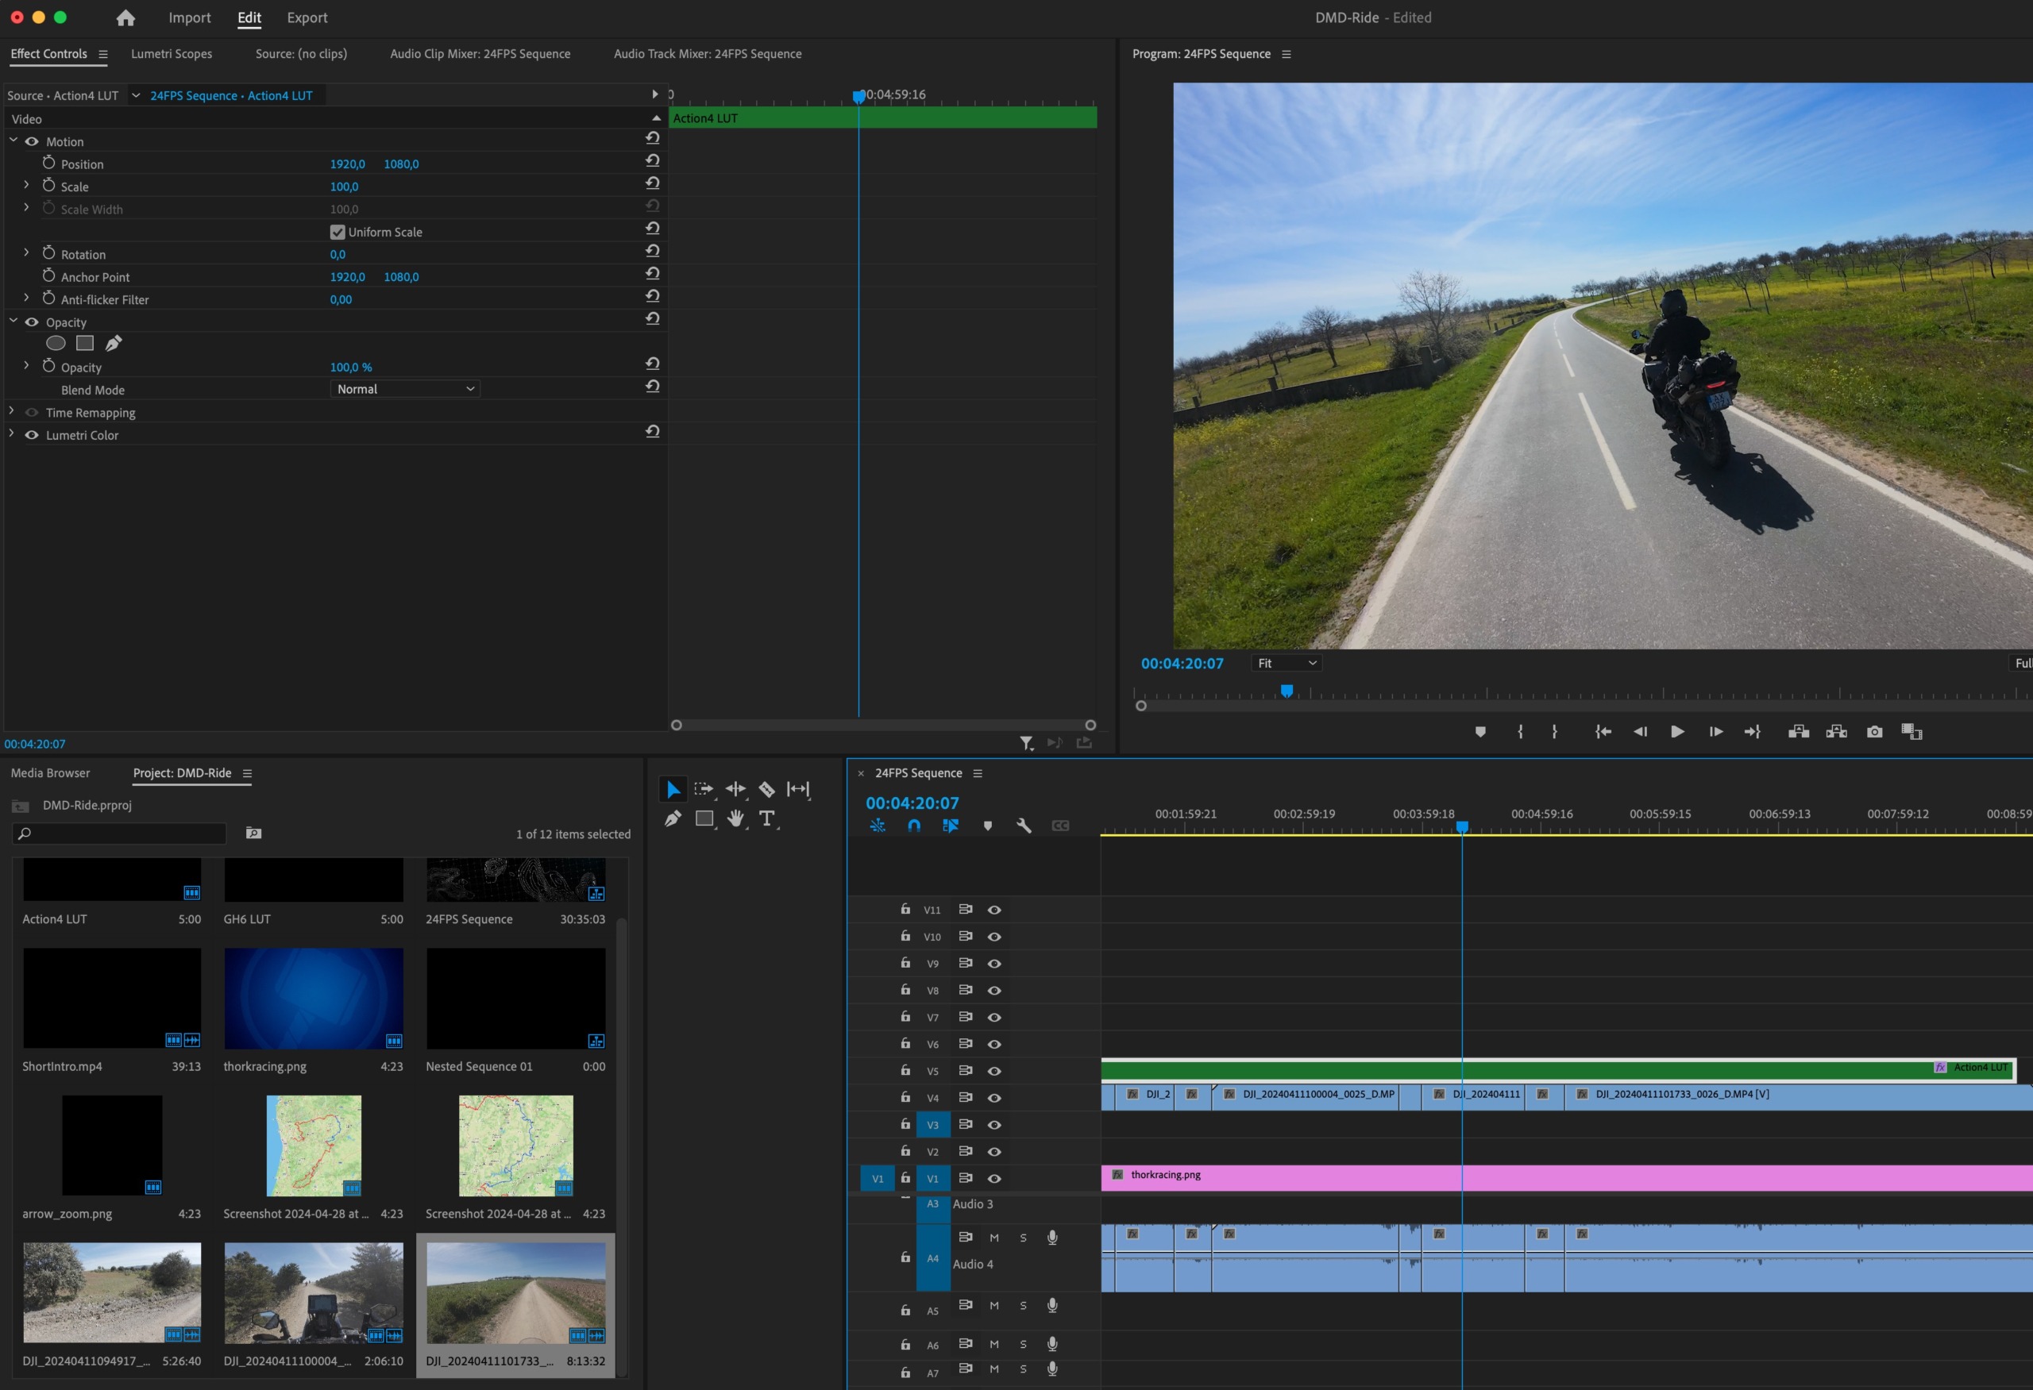Open the Blend Mode dropdown
The height and width of the screenshot is (1390, 2033).
[x=406, y=389]
